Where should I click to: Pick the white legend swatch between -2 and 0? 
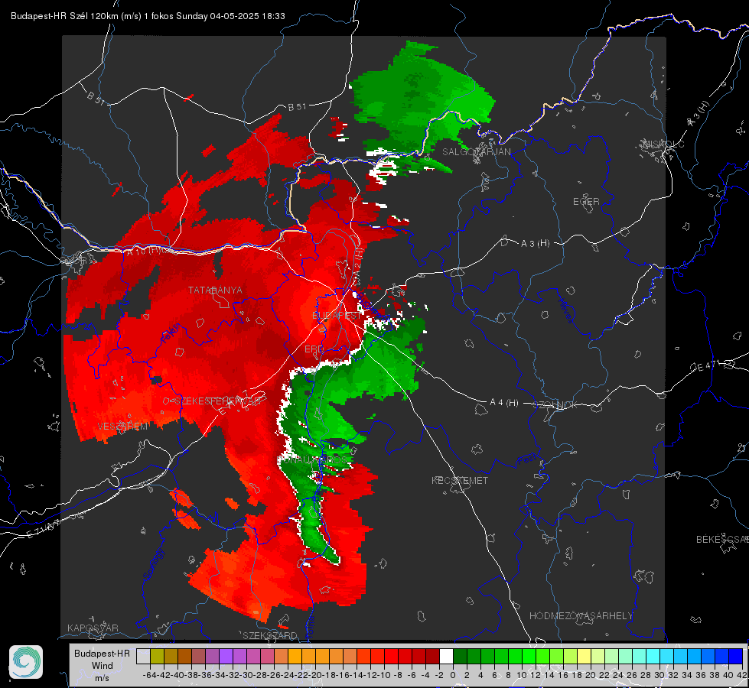pos(446,656)
